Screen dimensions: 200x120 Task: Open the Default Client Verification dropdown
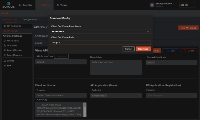point(61,95)
